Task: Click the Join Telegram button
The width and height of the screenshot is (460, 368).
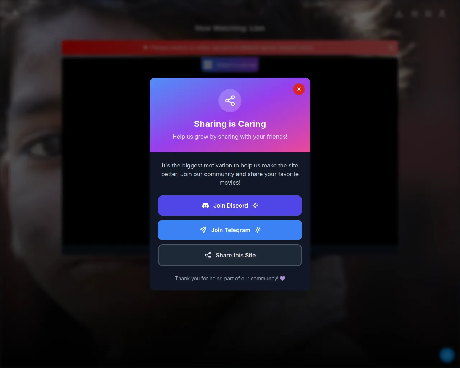Action: [x=230, y=230]
